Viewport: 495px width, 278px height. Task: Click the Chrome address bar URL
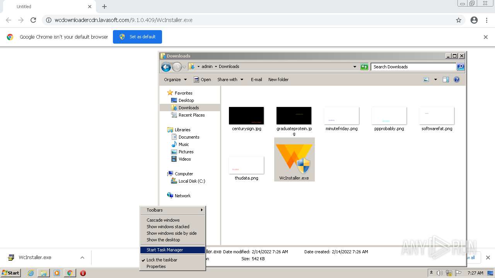tap(123, 20)
